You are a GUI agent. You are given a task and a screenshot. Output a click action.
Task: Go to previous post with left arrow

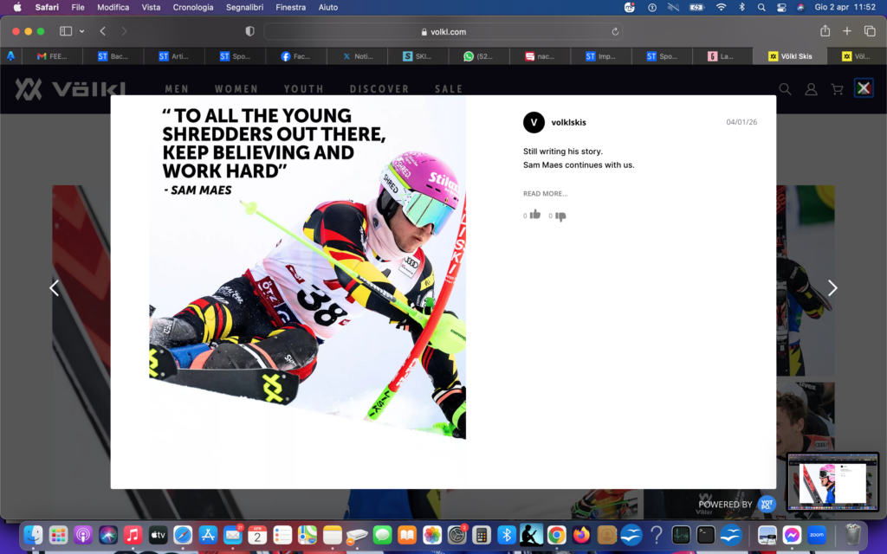click(55, 288)
